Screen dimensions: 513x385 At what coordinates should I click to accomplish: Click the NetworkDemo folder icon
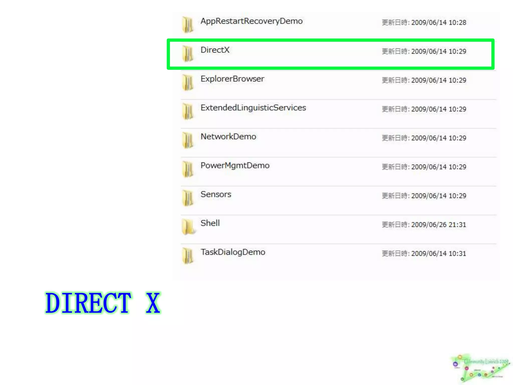(x=187, y=140)
